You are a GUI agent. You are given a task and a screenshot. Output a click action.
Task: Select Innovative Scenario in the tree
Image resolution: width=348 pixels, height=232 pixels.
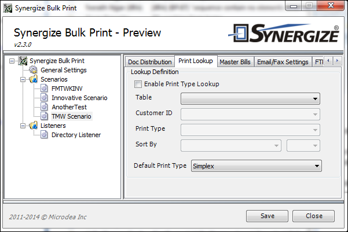(x=79, y=98)
